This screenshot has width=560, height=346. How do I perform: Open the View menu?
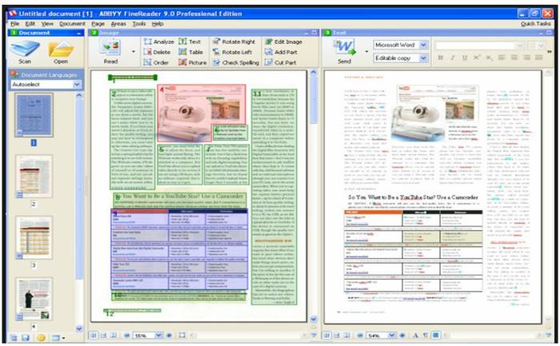click(47, 24)
